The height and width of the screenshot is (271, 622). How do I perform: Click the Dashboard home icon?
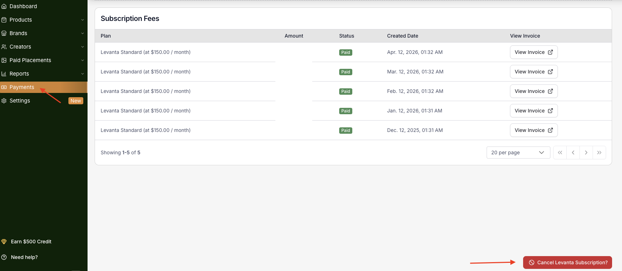click(4, 6)
